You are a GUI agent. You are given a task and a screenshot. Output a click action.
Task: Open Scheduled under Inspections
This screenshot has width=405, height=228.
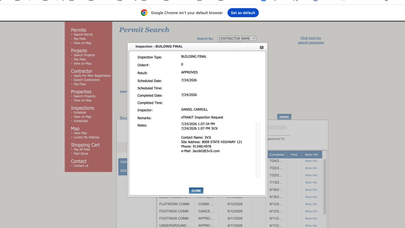click(81, 121)
